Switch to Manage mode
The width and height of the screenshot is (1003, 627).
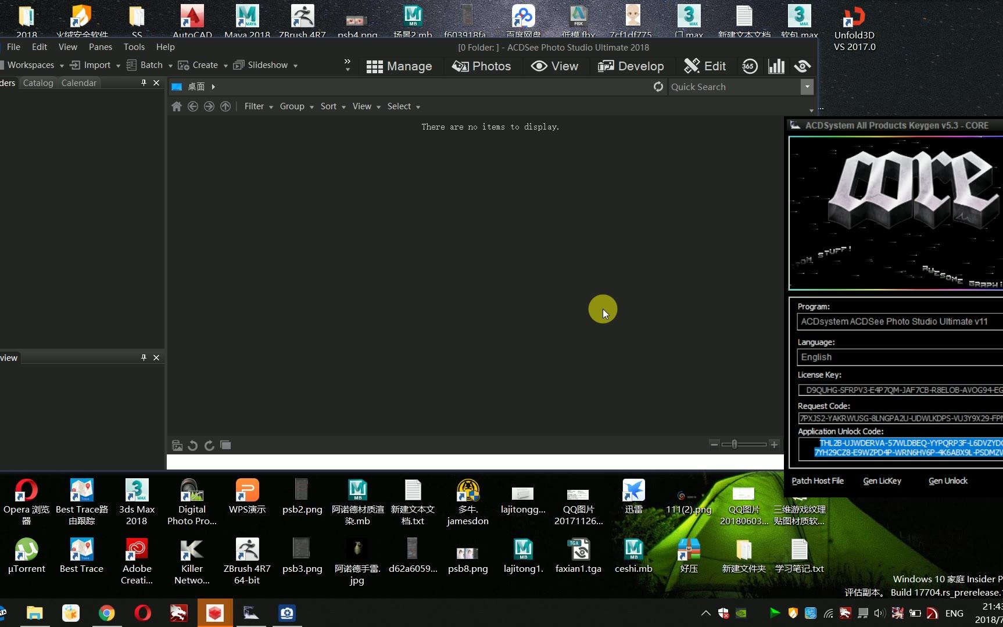pos(399,66)
